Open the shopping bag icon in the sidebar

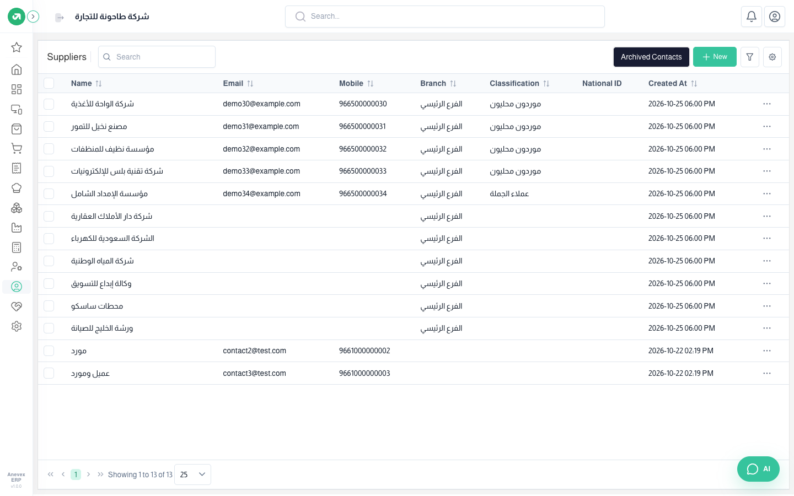(17, 129)
